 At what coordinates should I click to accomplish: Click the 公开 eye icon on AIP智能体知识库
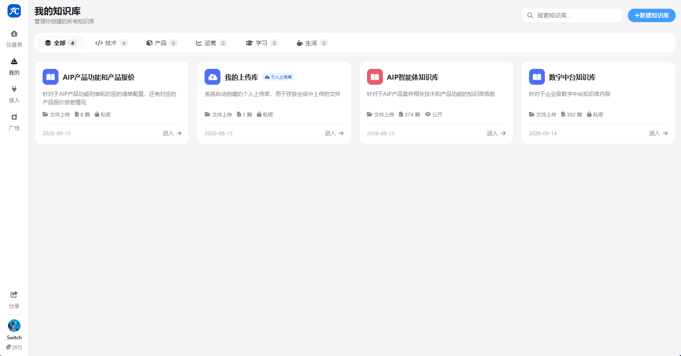coord(428,114)
